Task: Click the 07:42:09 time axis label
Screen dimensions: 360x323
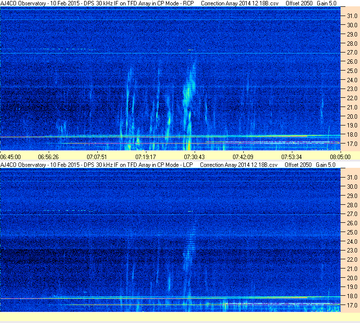Action: (x=243, y=157)
